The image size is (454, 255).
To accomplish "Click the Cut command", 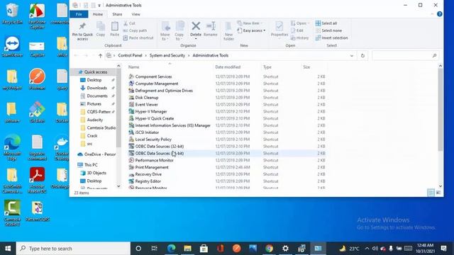I will [129, 23].
